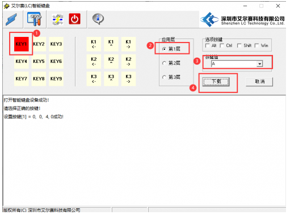290x215 pixels.
Task: Select the red KEY1 key
Action: 22,44
